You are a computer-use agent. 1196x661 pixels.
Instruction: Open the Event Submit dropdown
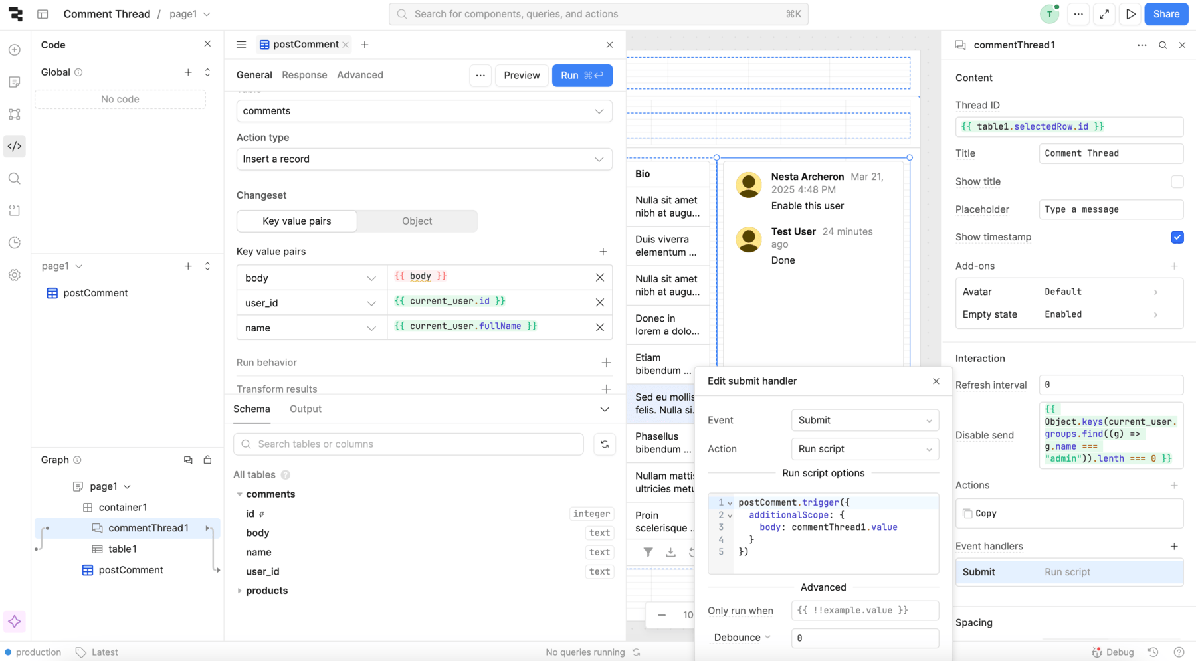[865, 421]
